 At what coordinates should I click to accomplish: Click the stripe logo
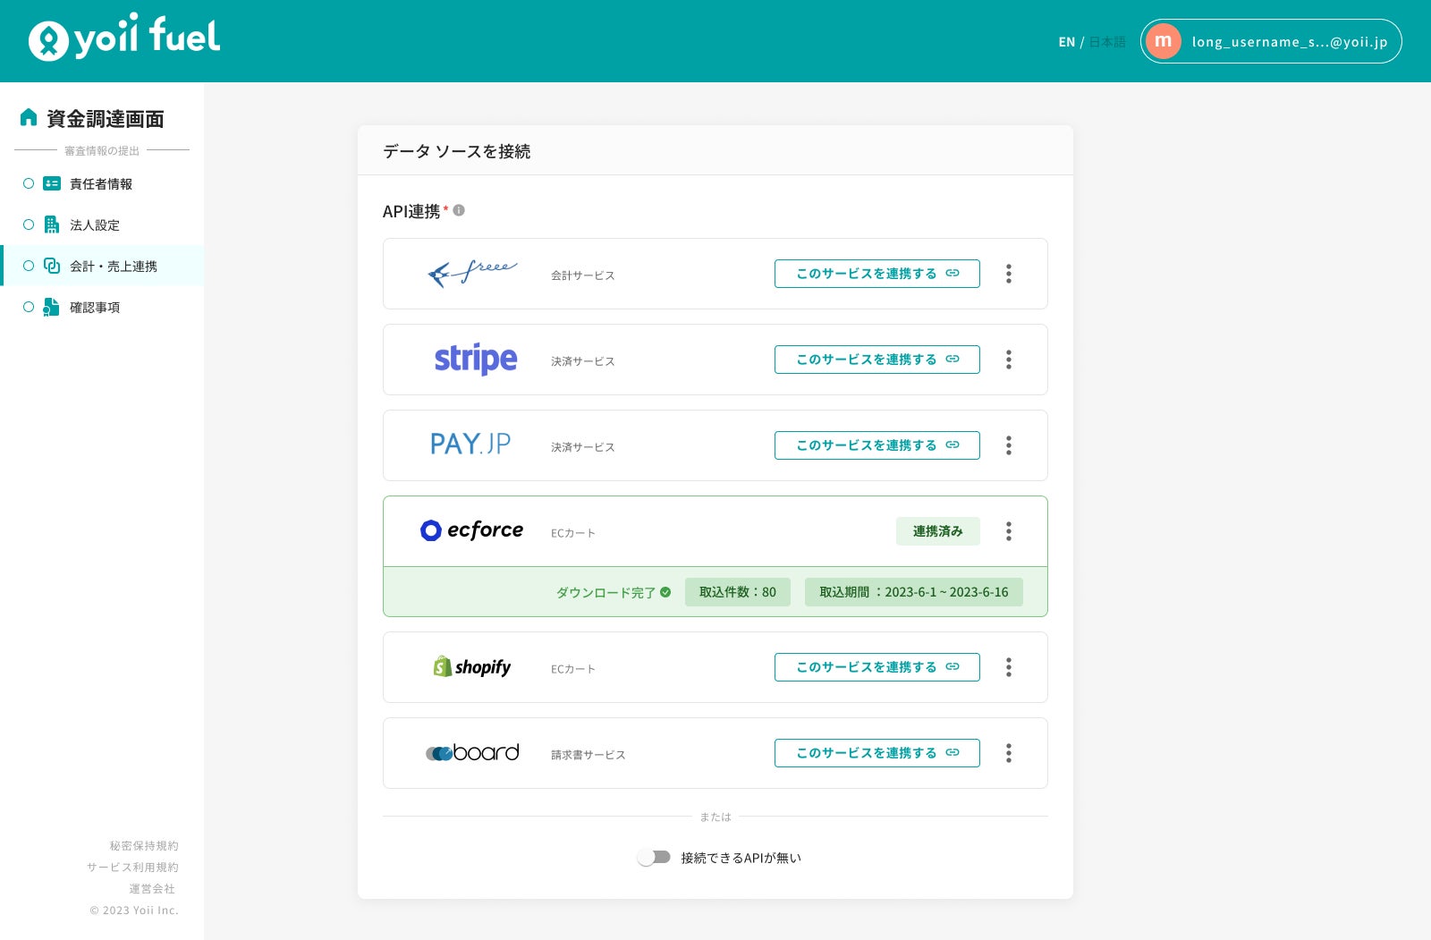tap(476, 359)
